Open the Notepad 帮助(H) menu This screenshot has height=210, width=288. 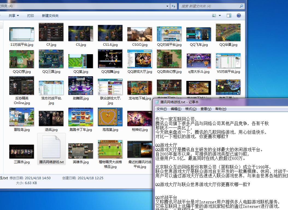click(x=221, y=109)
